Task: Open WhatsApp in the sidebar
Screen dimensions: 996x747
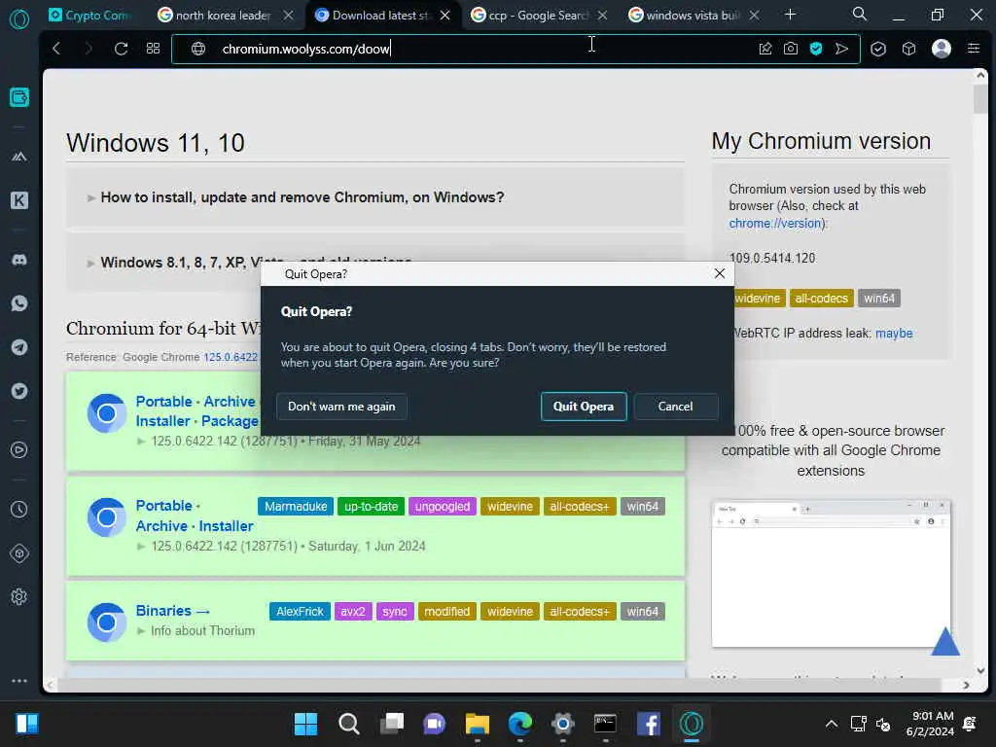Action: point(19,303)
